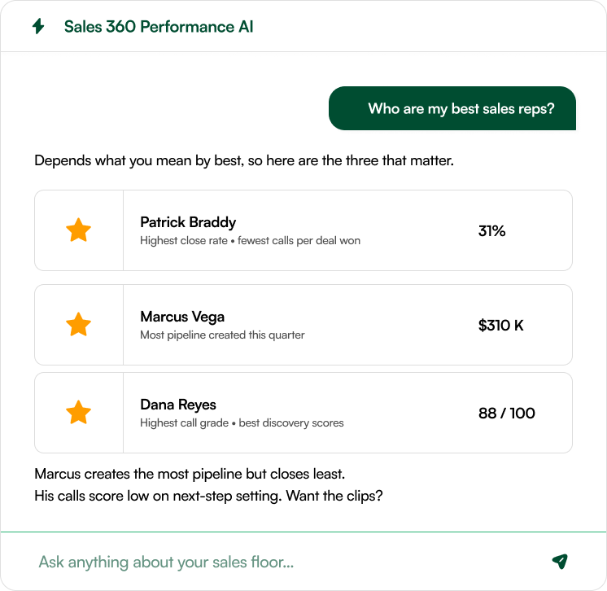Select the $310 K pipeline value
The height and width of the screenshot is (591, 607).
click(x=501, y=326)
